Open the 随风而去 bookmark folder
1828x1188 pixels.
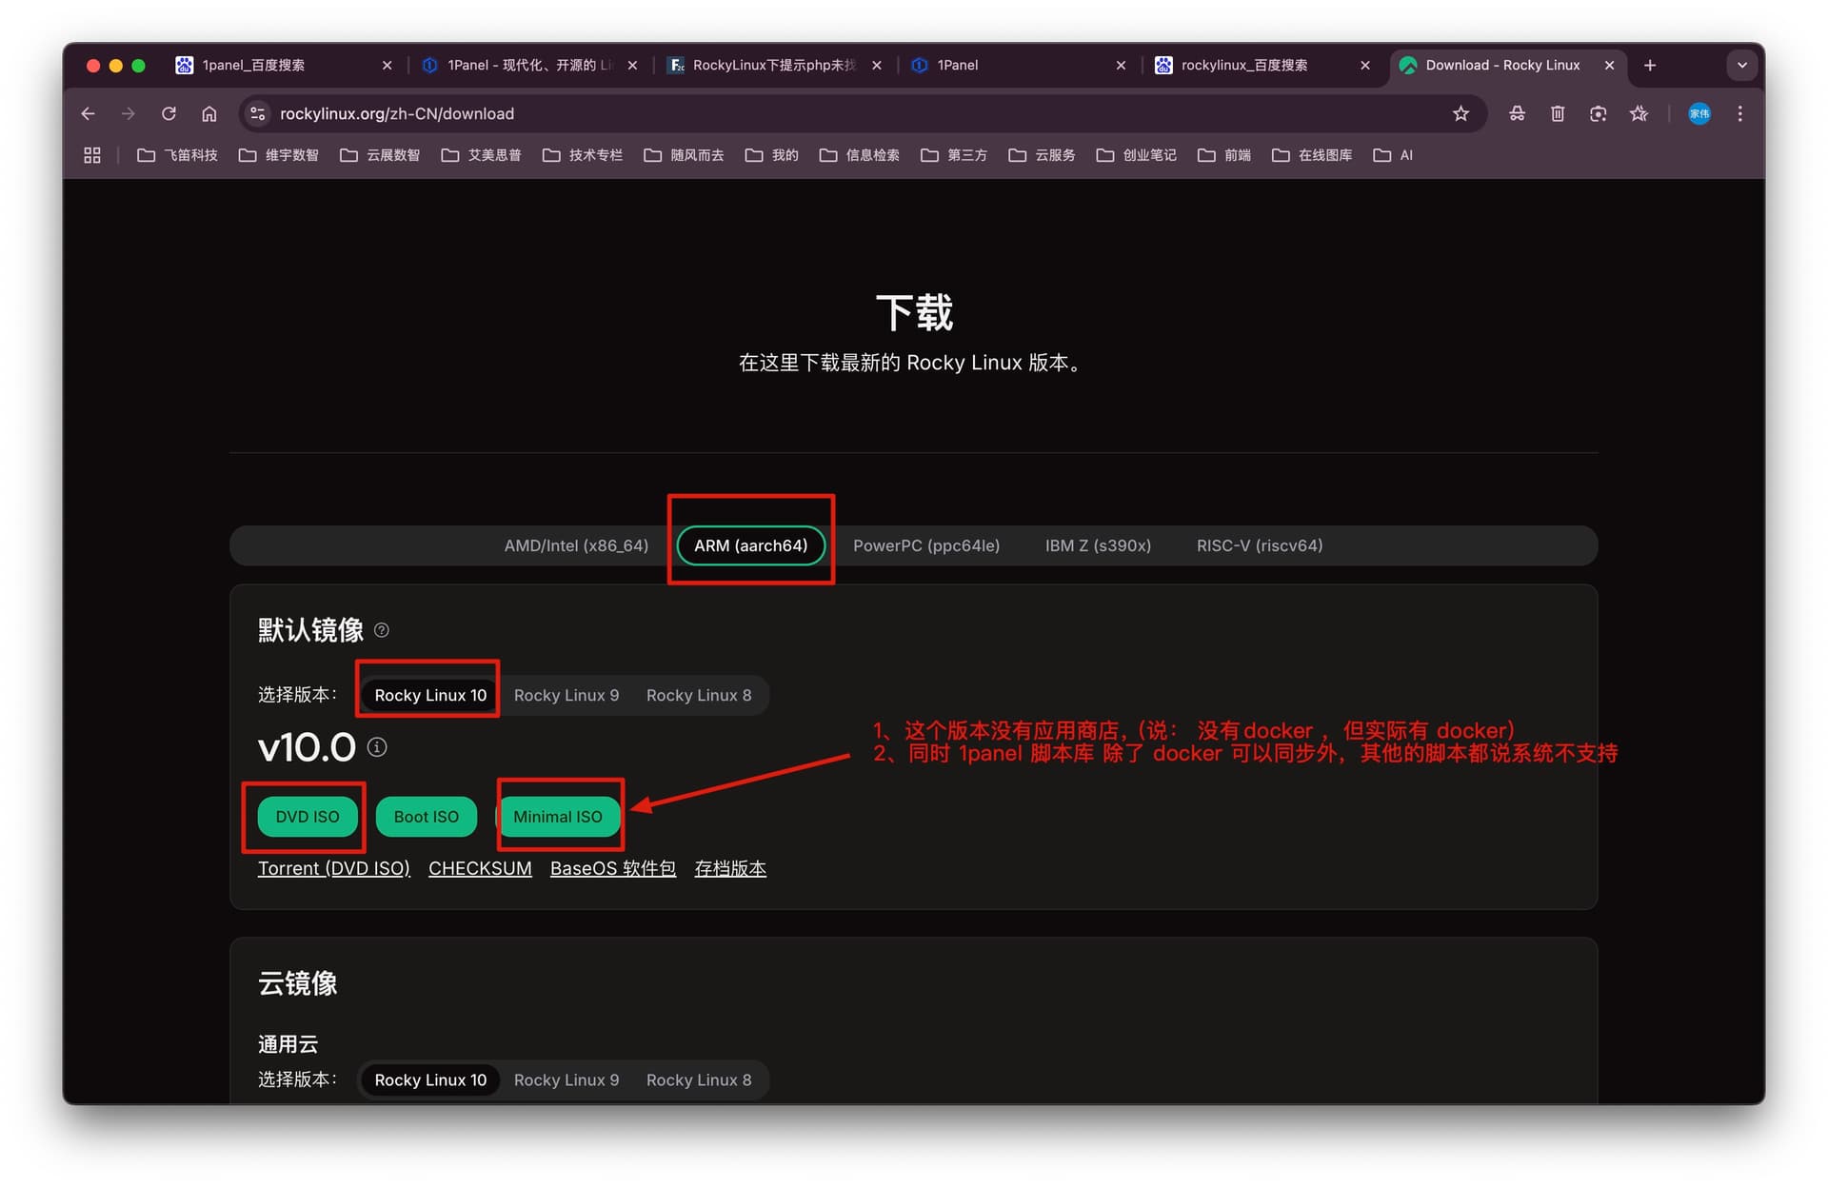684,155
